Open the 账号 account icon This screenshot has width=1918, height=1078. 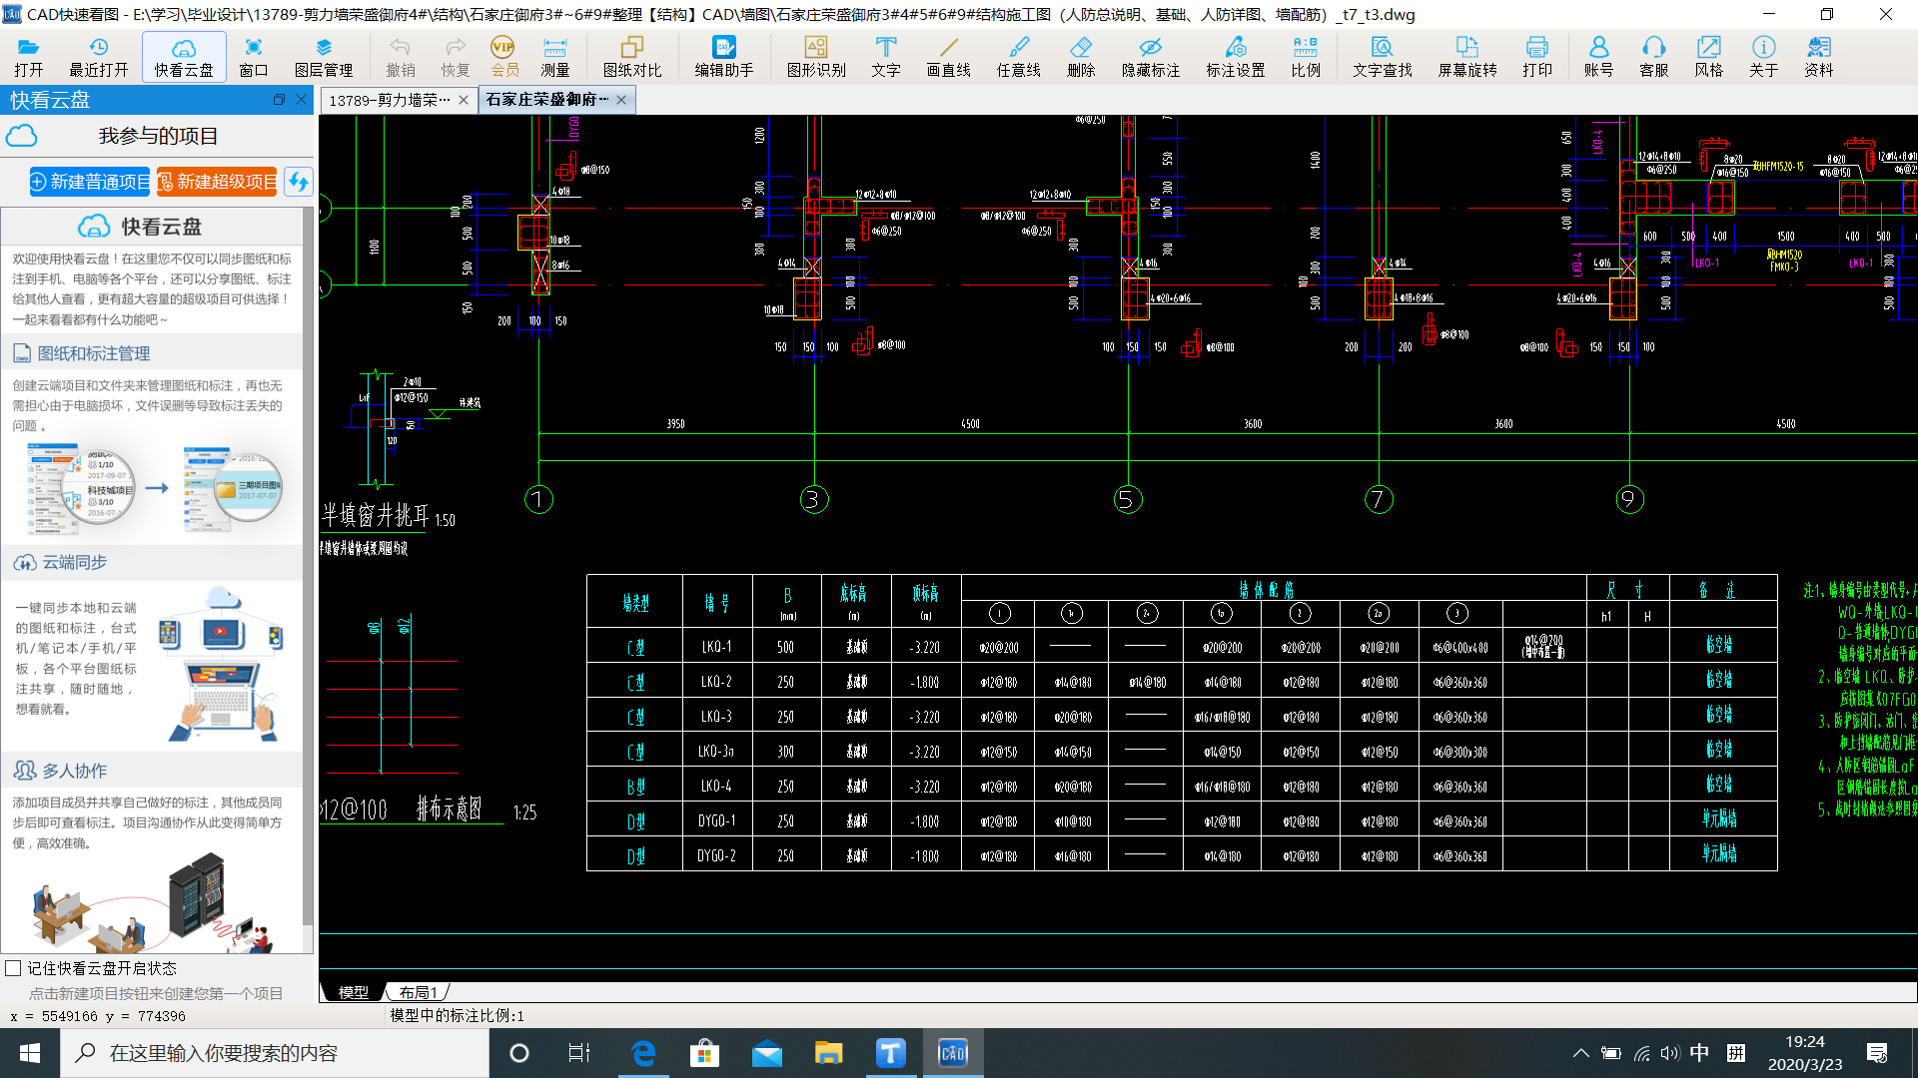(x=1598, y=57)
